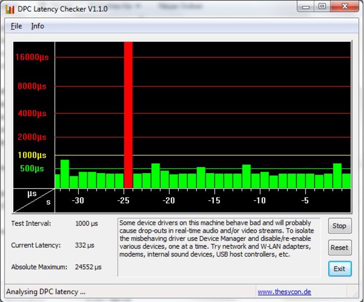The image size is (364, 302).
Task: Click the DPC Latency Checker title bar icon
Action: click(x=10, y=9)
